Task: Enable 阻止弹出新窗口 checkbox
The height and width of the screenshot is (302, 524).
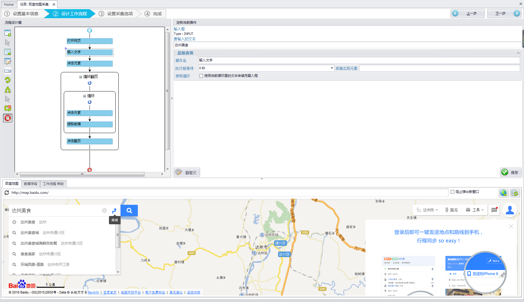Action: pyautogui.click(x=452, y=192)
